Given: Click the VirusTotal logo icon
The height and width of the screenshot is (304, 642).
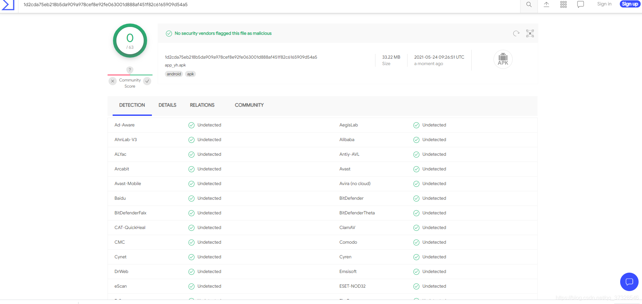Looking at the screenshot, I should [8, 5].
